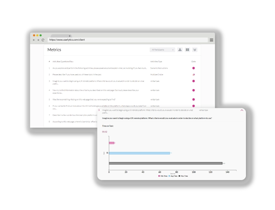The width and height of the screenshot is (275, 210).
Task: Toggle Avg Time legend entry
Action: [173, 176]
